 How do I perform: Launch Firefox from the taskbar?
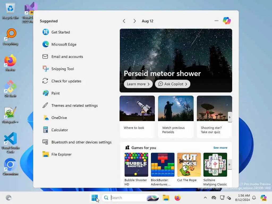(x=177, y=198)
